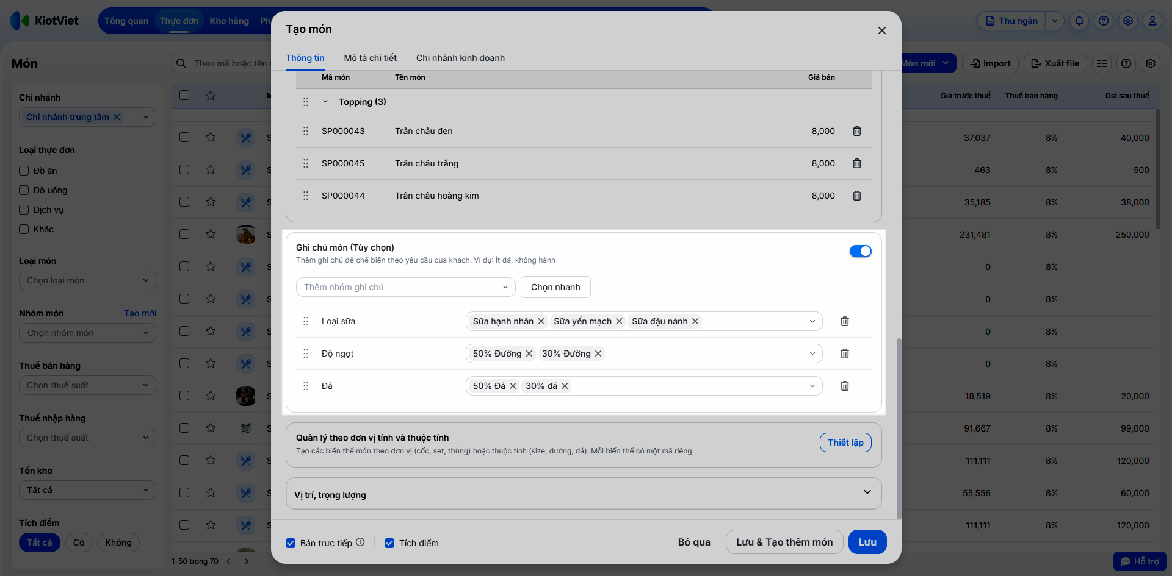Collapse the Topping (3) group
The width and height of the screenshot is (1172, 576).
tap(325, 102)
